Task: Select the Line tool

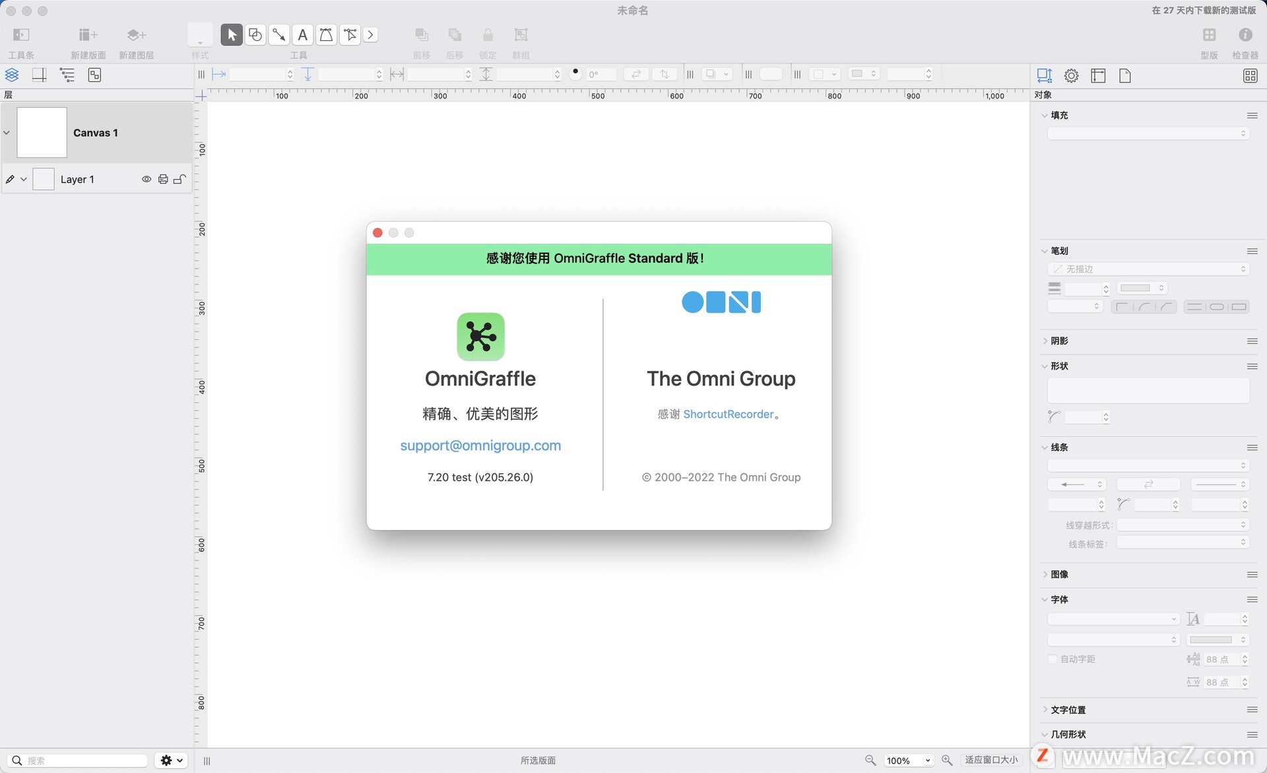Action: click(279, 35)
